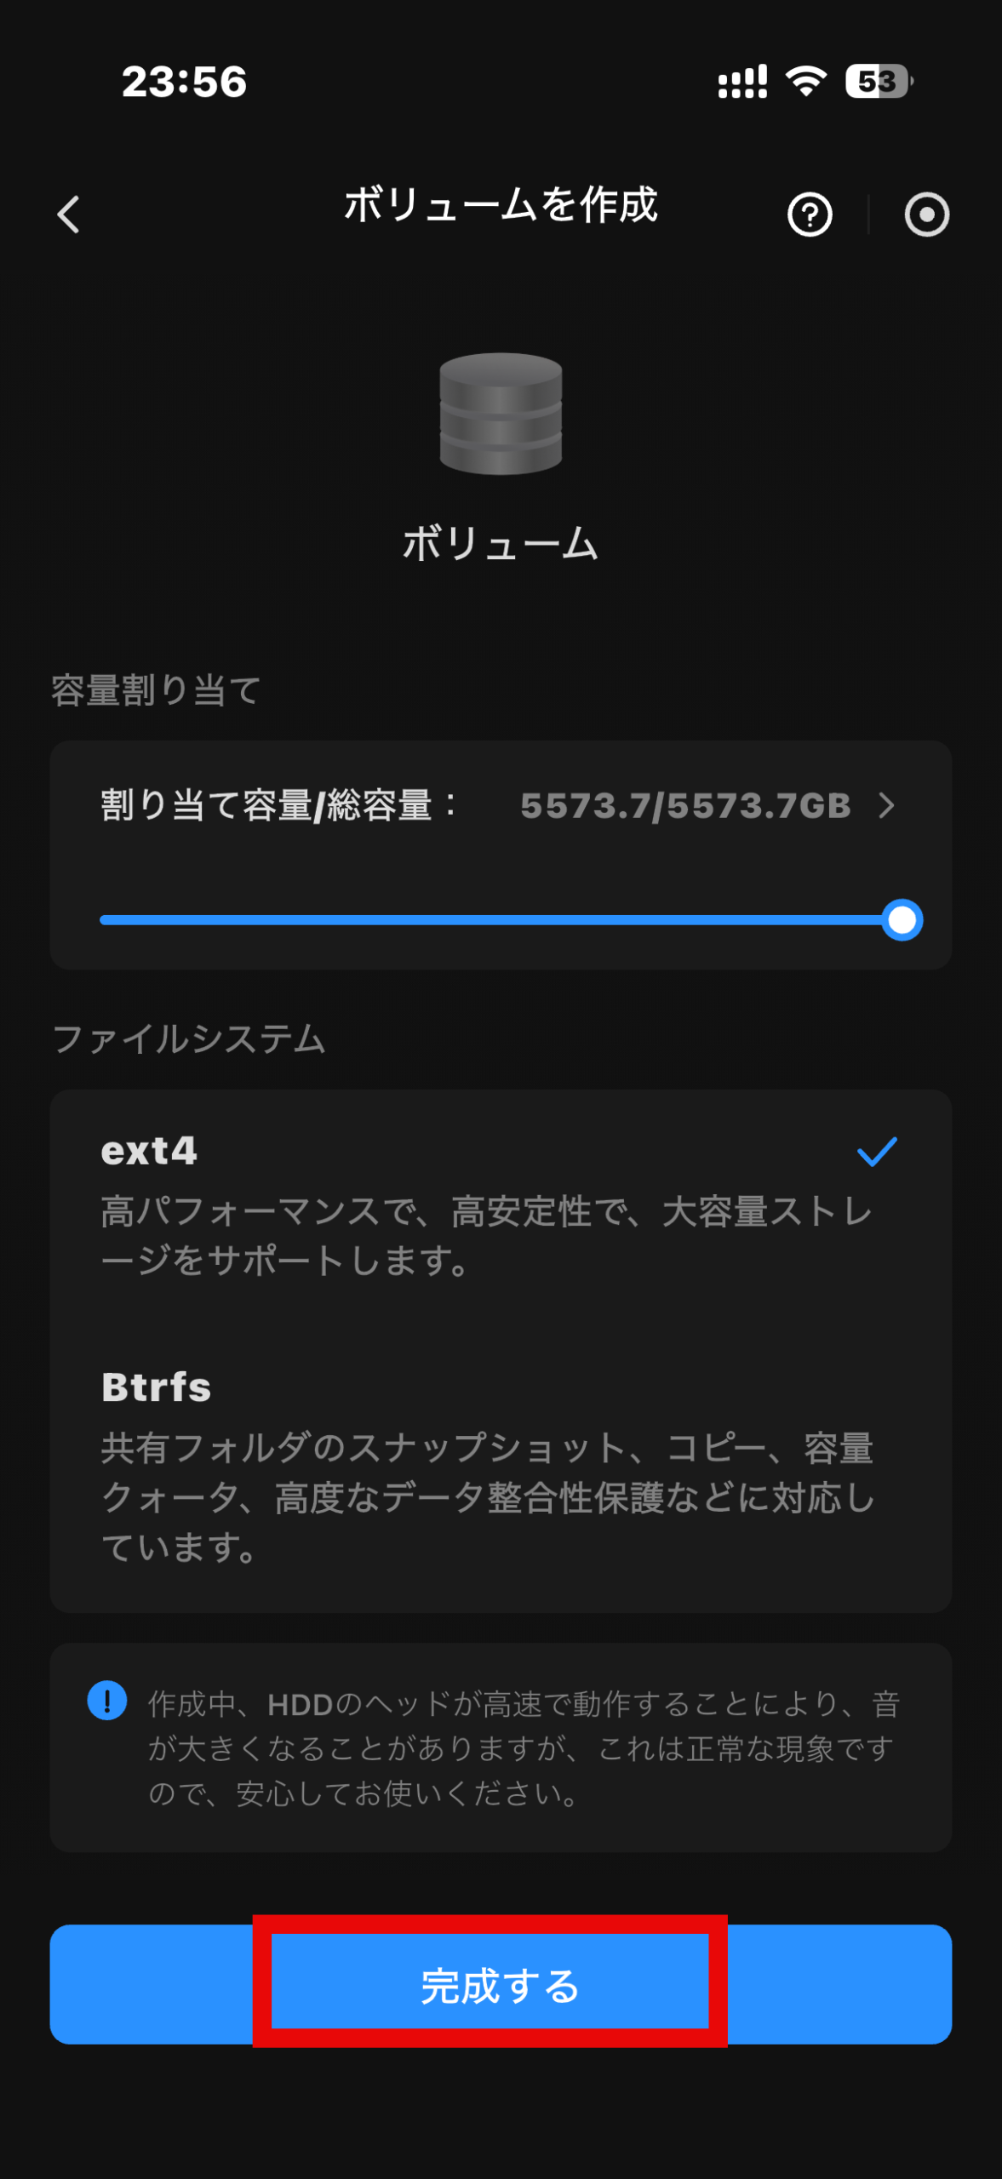Screen dimensions: 1002x2179
Task: Tap the blue info exclamation icon
Action: click(x=107, y=1701)
